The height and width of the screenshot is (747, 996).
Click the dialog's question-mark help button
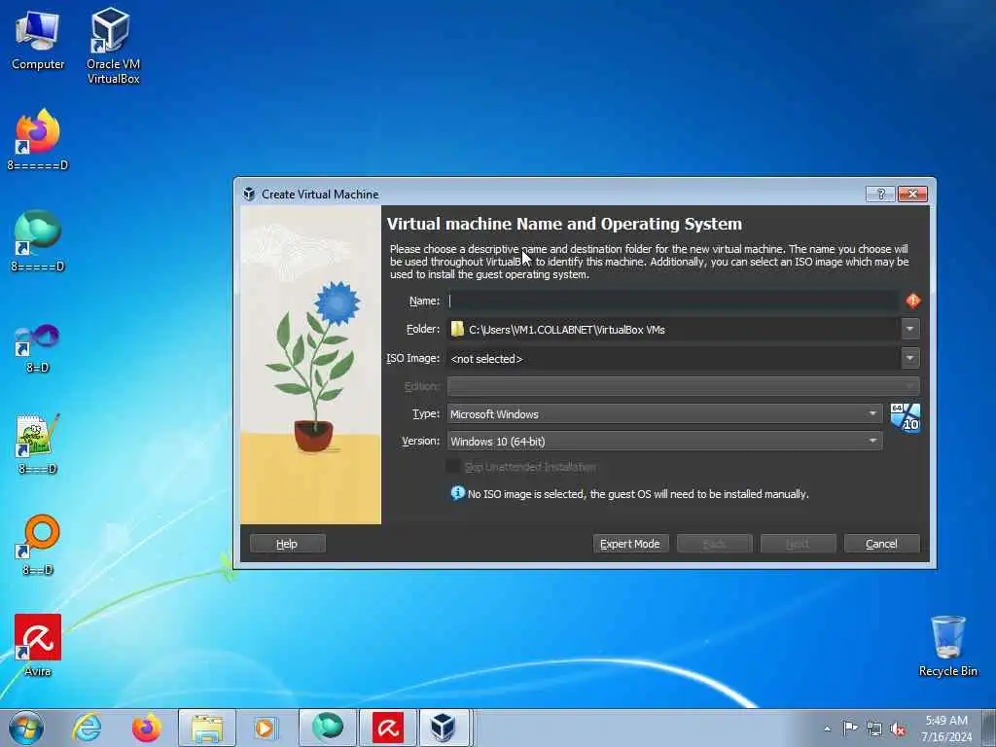point(880,194)
